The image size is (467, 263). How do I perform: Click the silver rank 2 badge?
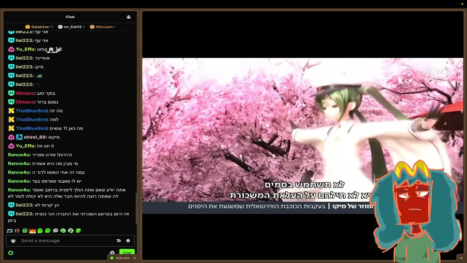(x=60, y=27)
